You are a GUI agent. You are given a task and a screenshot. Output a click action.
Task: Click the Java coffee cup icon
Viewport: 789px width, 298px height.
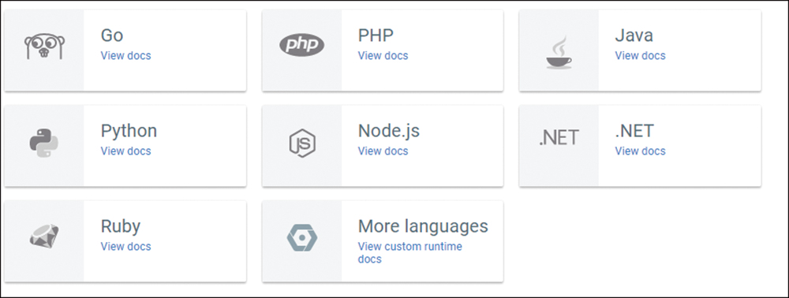tap(559, 52)
